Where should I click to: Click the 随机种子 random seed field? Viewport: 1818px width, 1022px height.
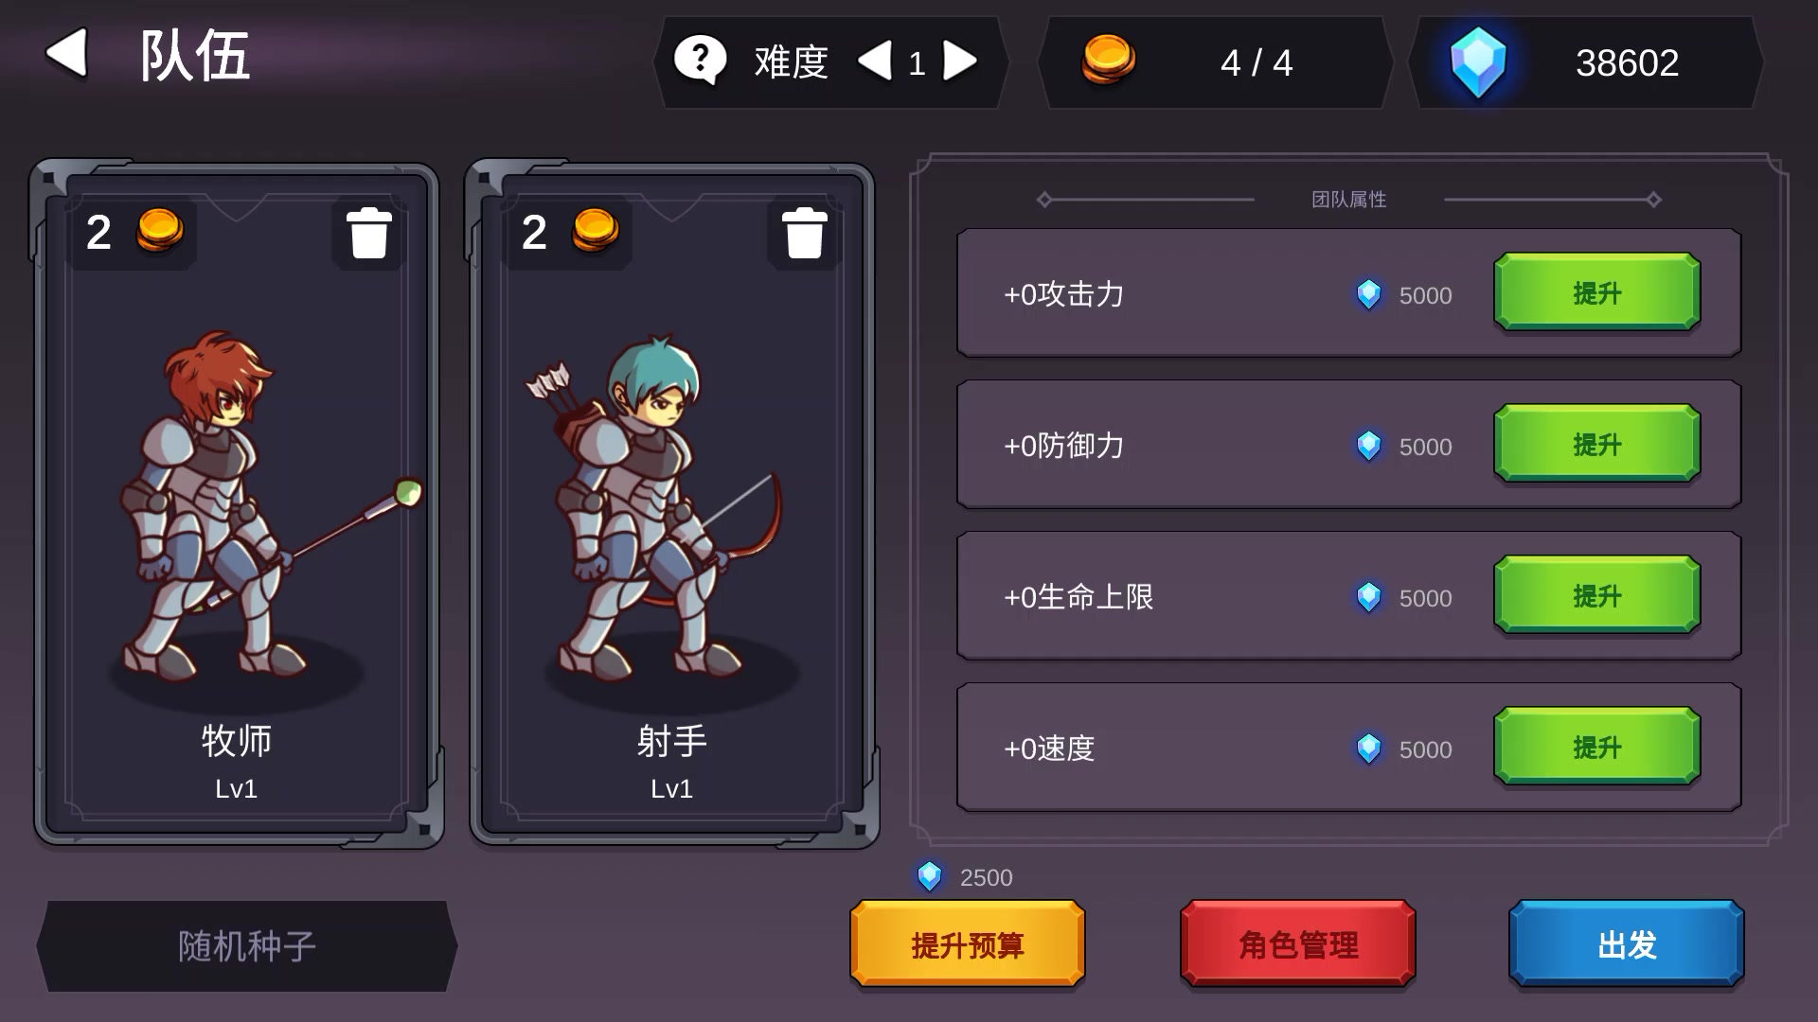coord(247,945)
